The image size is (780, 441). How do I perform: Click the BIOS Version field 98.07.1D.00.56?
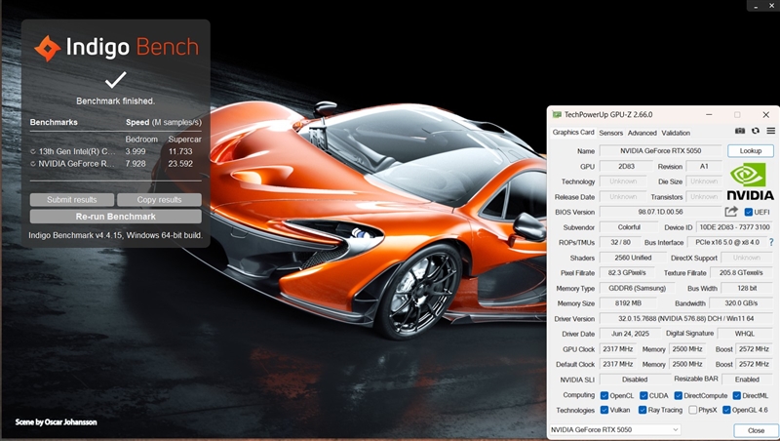(x=660, y=212)
